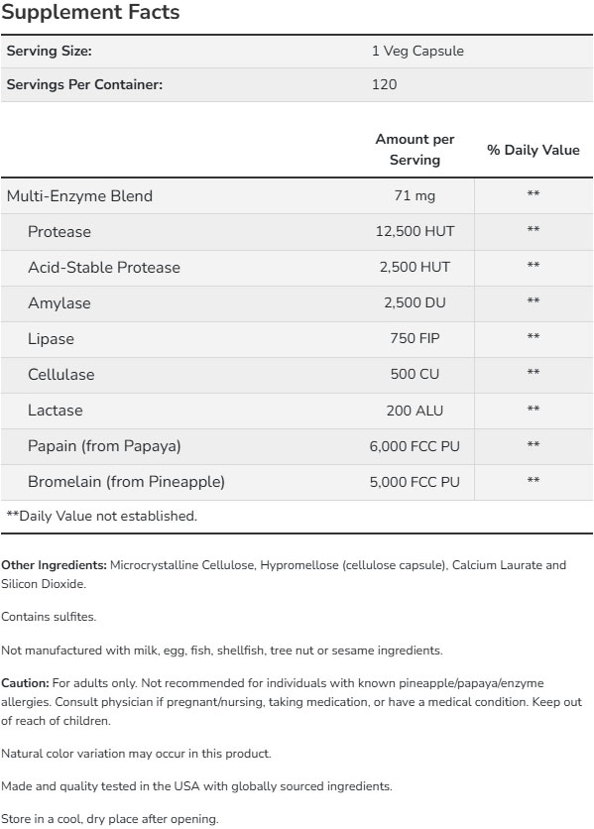Image resolution: width=594 pixels, height=829 pixels.
Task: Click the Daily Value not established footnote
Action: tap(101, 516)
